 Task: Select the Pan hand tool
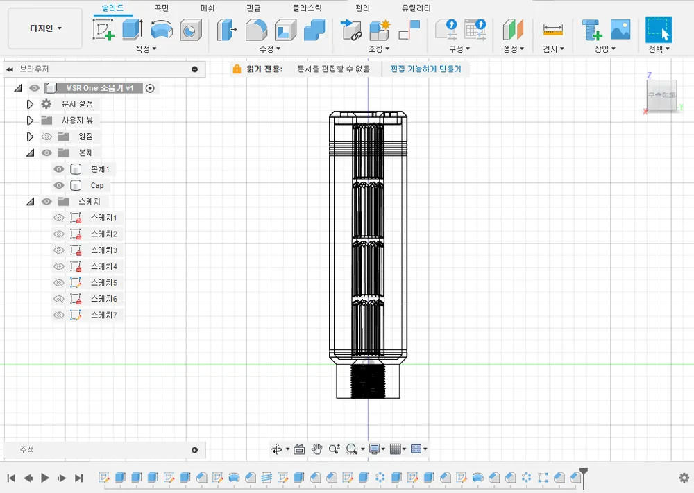(x=316, y=449)
